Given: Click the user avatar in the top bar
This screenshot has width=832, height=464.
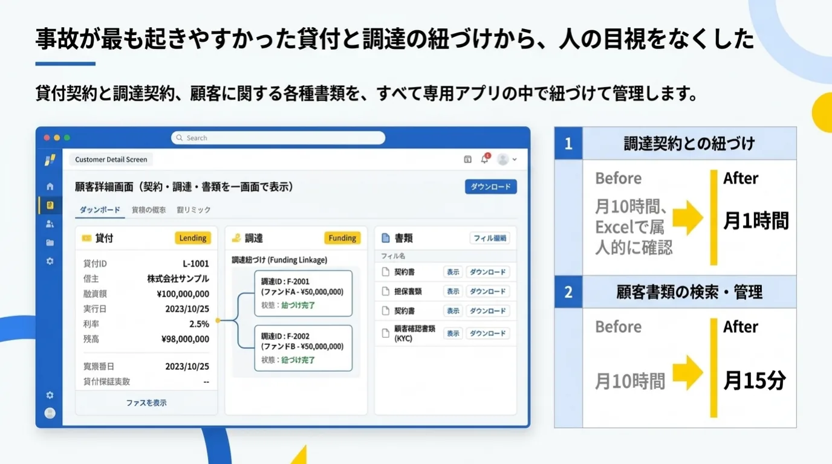Looking at the screenshot, I should click(502, 159).
